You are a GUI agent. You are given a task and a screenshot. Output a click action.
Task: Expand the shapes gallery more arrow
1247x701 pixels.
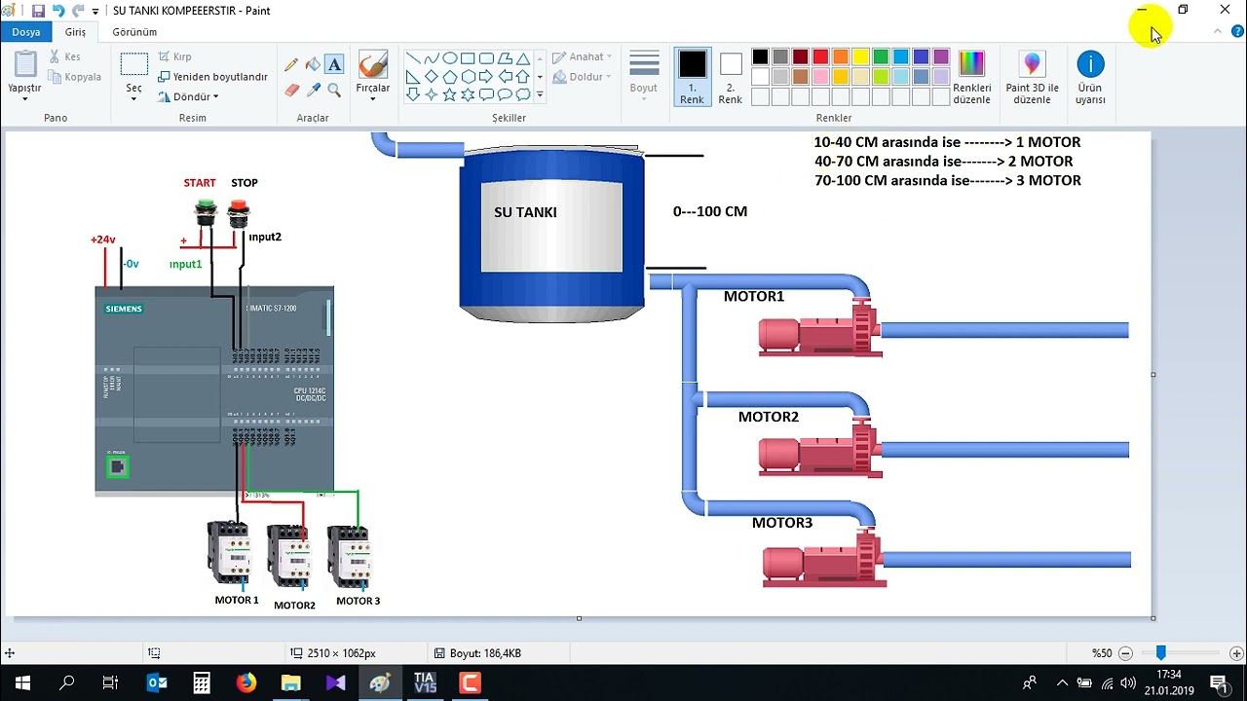point(540,95)
